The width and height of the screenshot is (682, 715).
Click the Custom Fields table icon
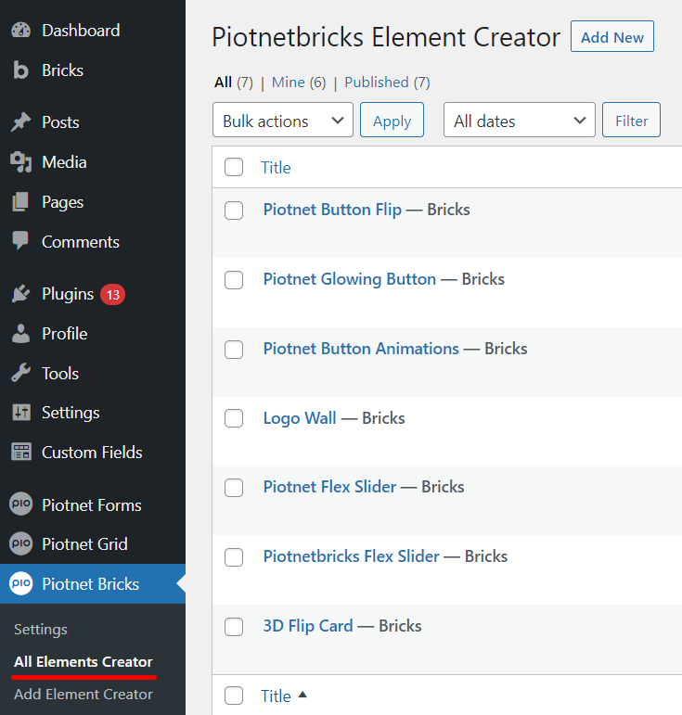(21, 452)
